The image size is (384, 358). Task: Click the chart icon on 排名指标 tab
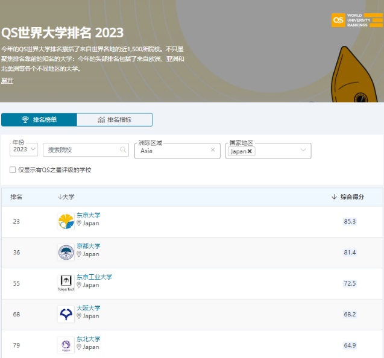tap(101, 120)
